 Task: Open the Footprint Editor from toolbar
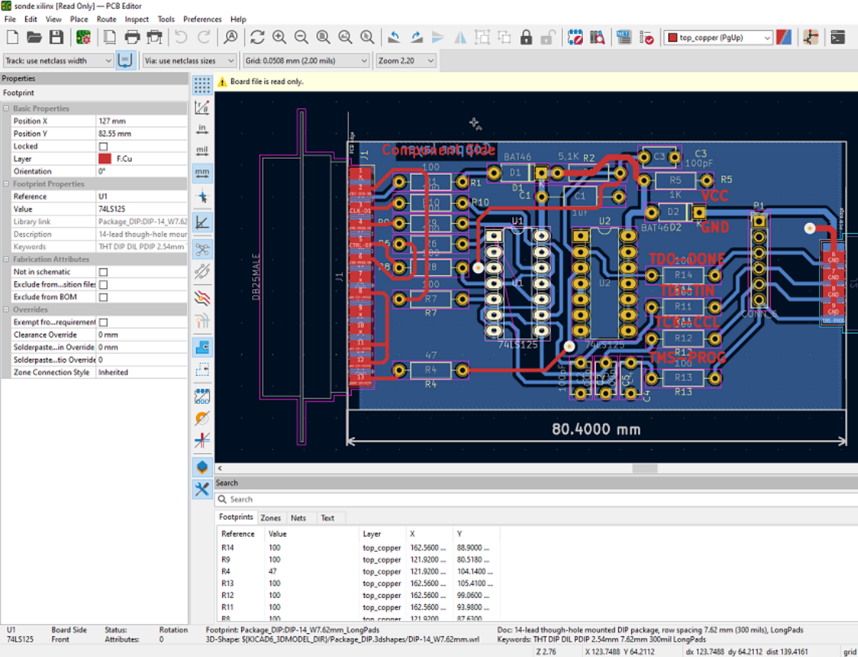(x=575, y=37)
